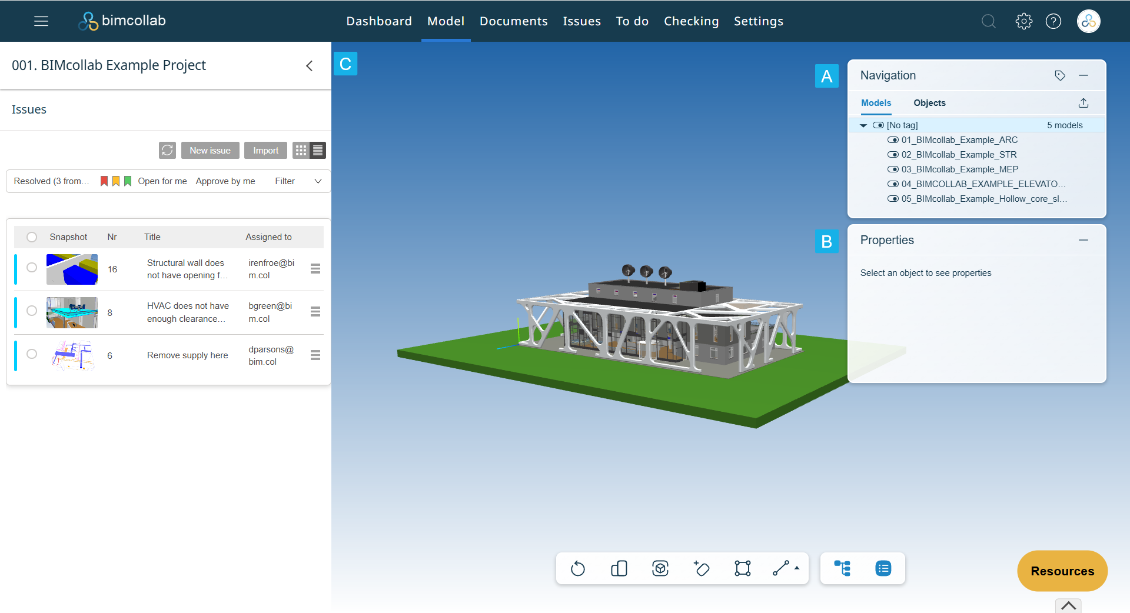Switch issues to grid view

click(x=301, y=151)
